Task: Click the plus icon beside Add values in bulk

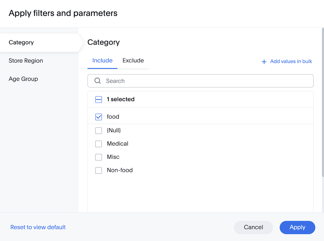Action: [x=264, y=61]
